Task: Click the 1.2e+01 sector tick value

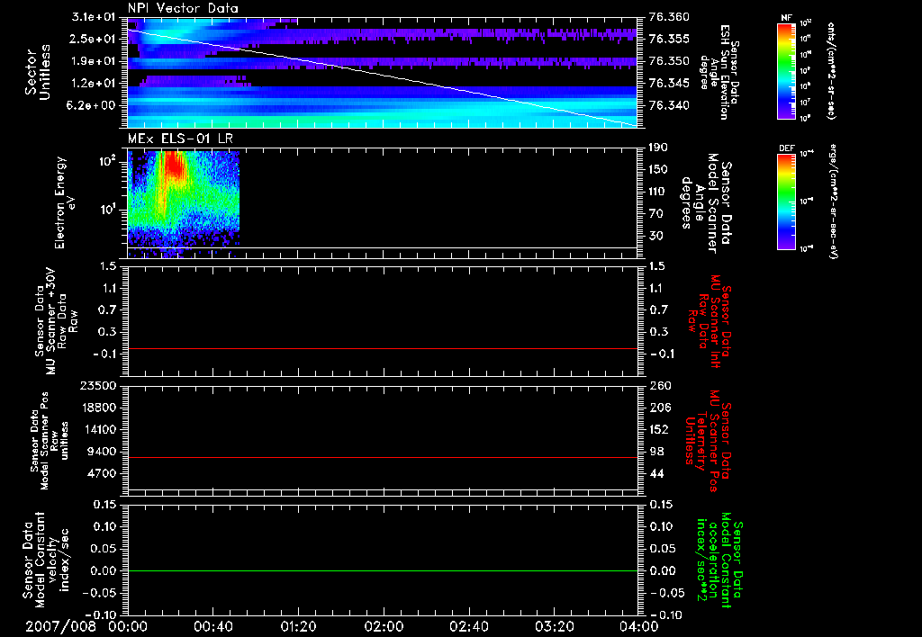Action: 93,84
